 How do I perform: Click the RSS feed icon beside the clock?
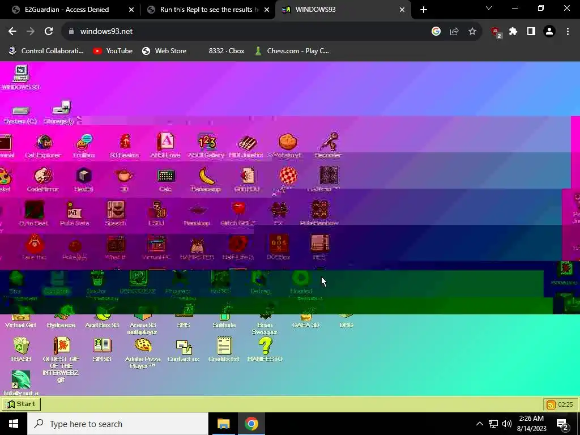pyautogui.click(x=551, y=404)
